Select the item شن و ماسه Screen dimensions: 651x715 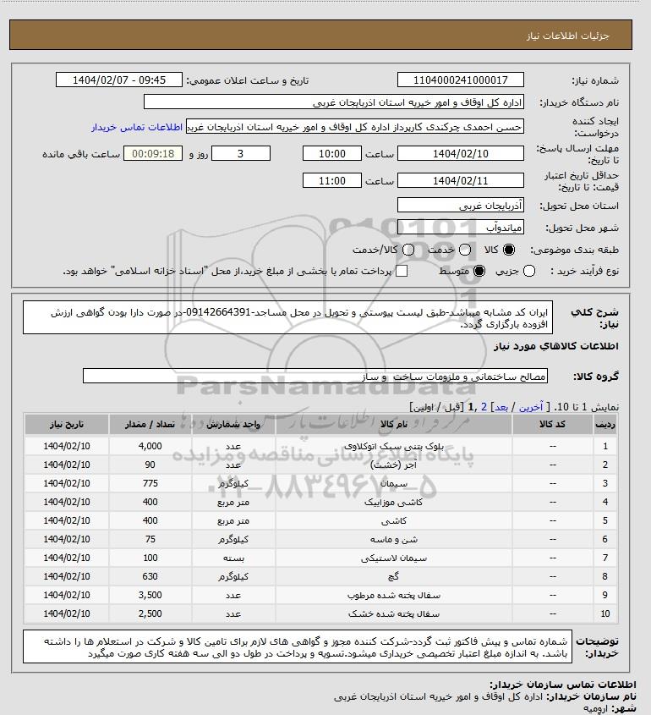(394, 540)
